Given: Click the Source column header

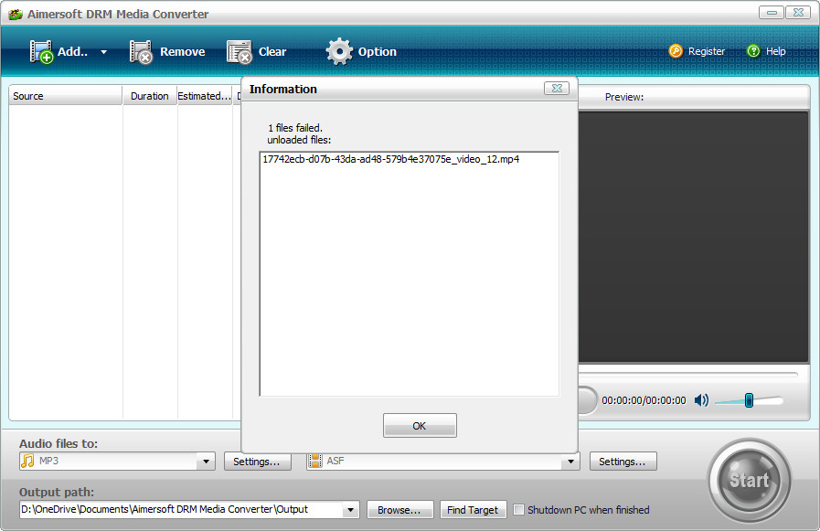Looking at the screenshot, I should pos(66,96).
